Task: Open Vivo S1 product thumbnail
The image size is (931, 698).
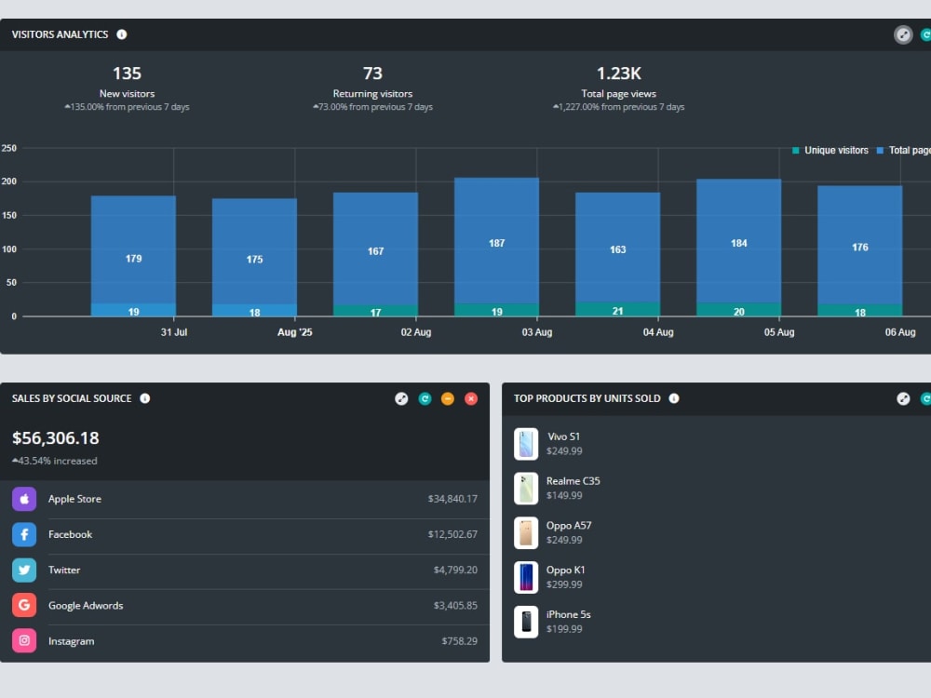Action: pyautogui.click(x=526, y=444)
